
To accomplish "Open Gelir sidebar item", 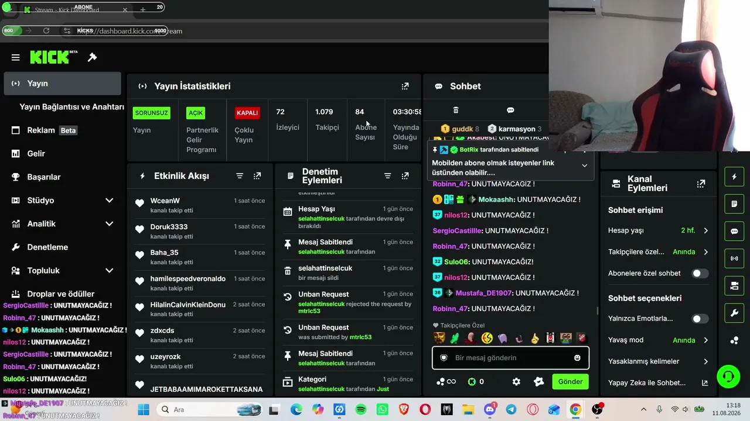I will coord(63,154).
